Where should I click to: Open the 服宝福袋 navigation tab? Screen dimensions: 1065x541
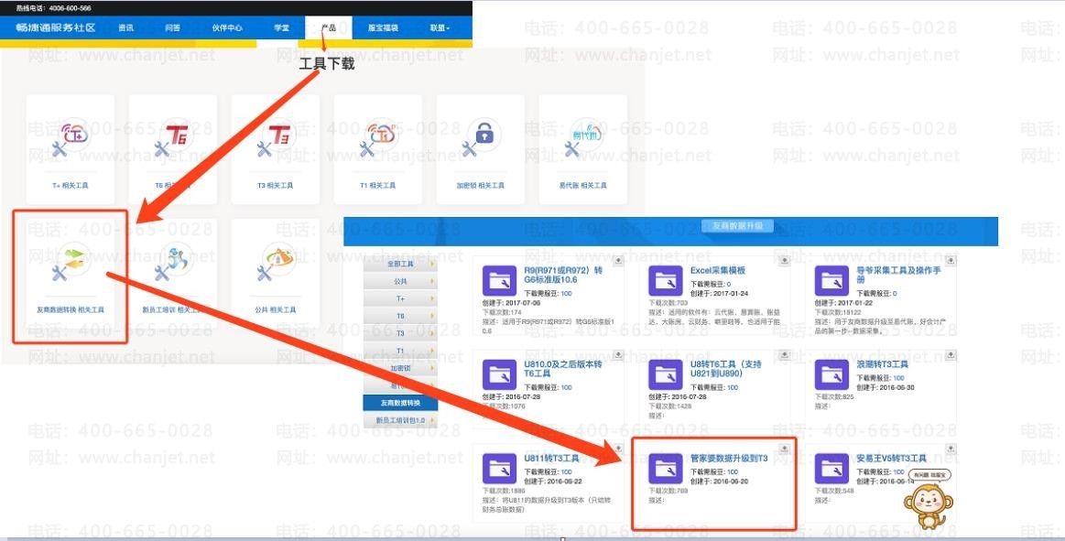point(383,27)
